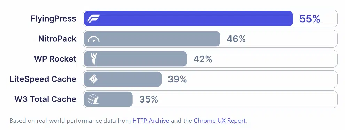Click the gray NitroPack progress bar
This screenshot has width=345, height=130.
[x=152, y=39]
